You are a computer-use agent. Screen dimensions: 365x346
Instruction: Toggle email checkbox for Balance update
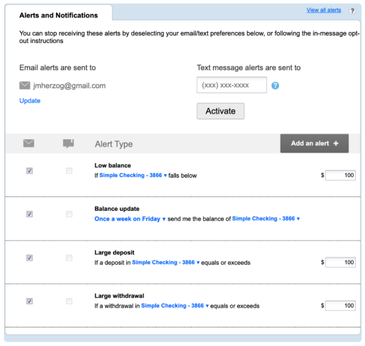(x=29, y=214)
